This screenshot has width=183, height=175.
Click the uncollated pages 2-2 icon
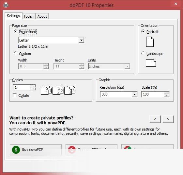[x=58, y=90]
